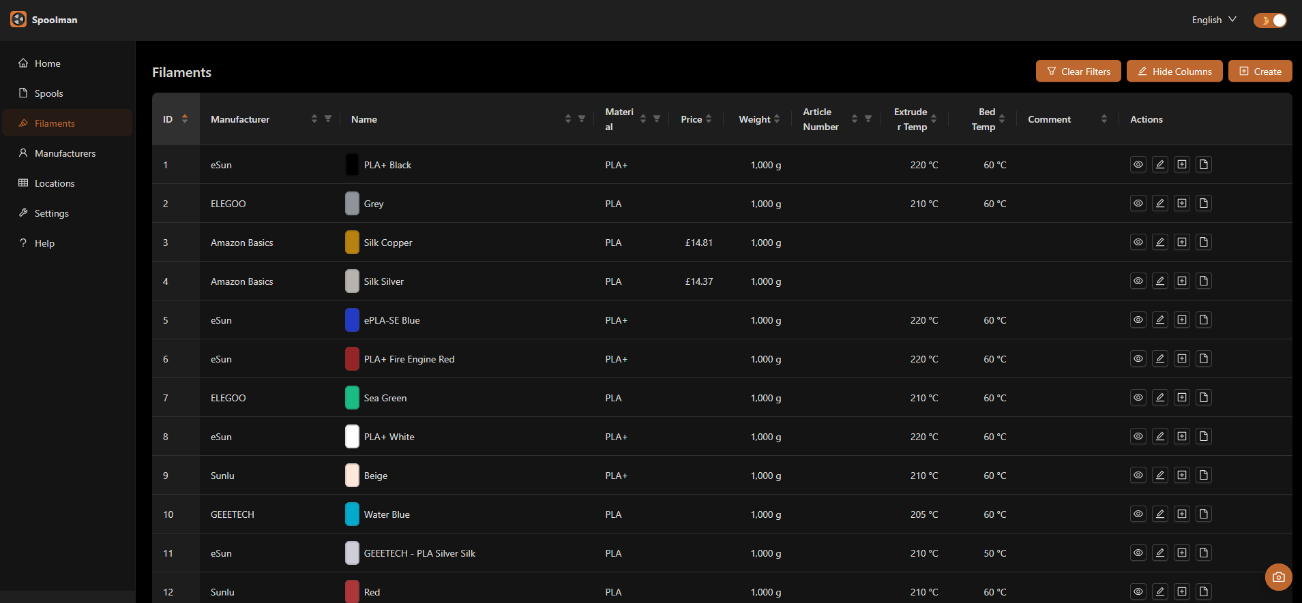Open the floating camera button
Image resolution: width=1302 pixels, height=603 pixels.
click(x=1278, y=577)
